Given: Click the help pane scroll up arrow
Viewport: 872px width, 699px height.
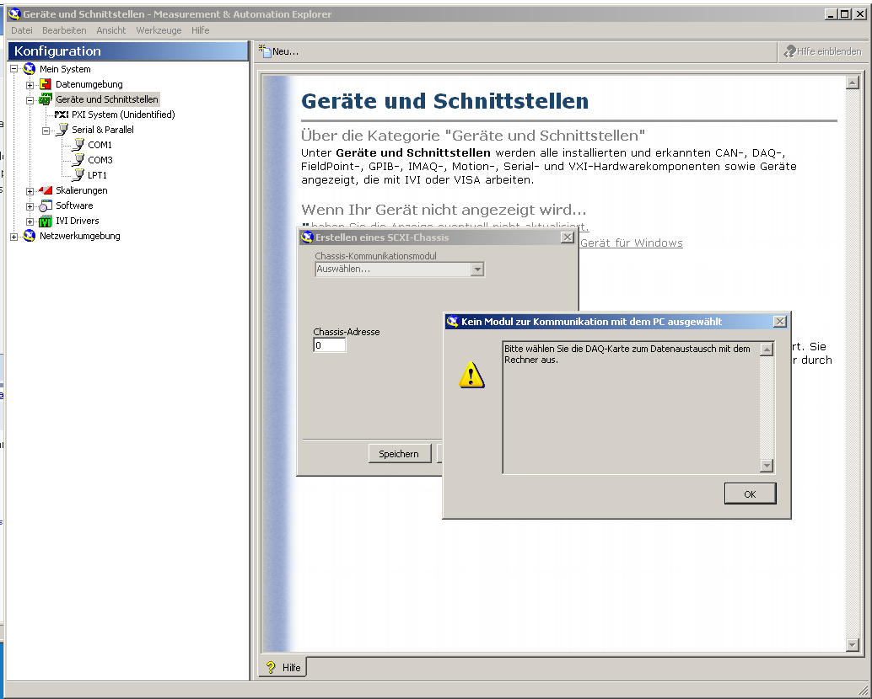Looking at the screenshot, I should tap(852, 83).
